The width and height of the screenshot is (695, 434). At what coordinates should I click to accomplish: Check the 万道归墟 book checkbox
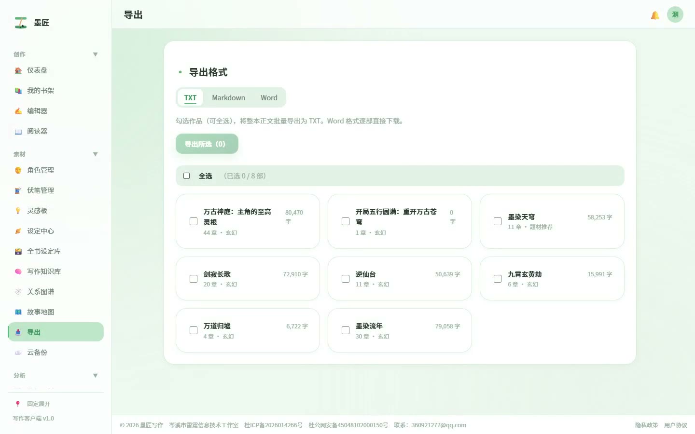194,330
